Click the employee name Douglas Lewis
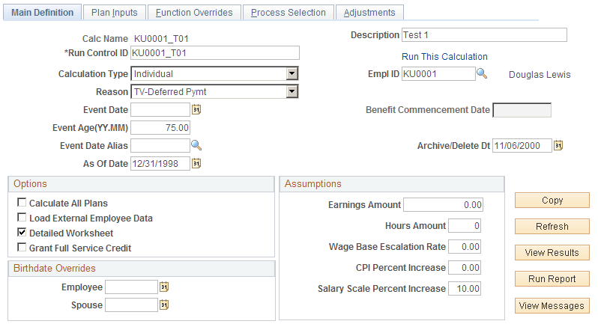This screenshot has height=324, width=598. (540, 75)
